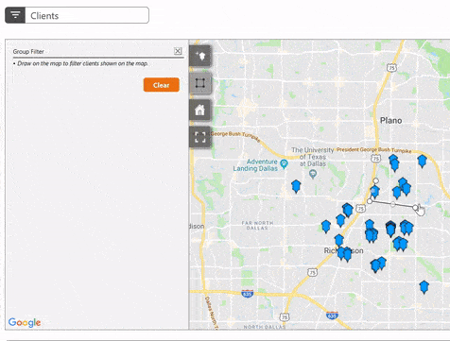Click the client pin in the far southeast
The width and height of the screenshot is (450, 341).
pyautogui.click(x=424, y=287)
